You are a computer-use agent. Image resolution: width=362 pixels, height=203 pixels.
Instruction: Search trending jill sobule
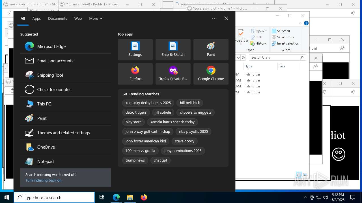[163, 112]
